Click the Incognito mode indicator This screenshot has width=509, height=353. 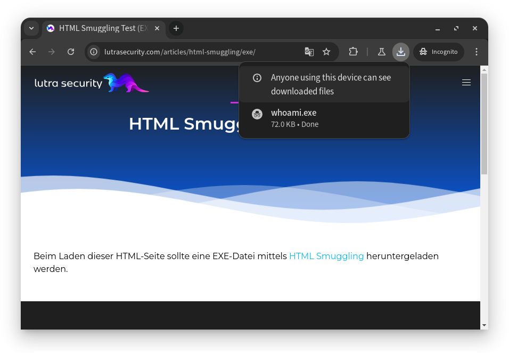coord(438,52)
